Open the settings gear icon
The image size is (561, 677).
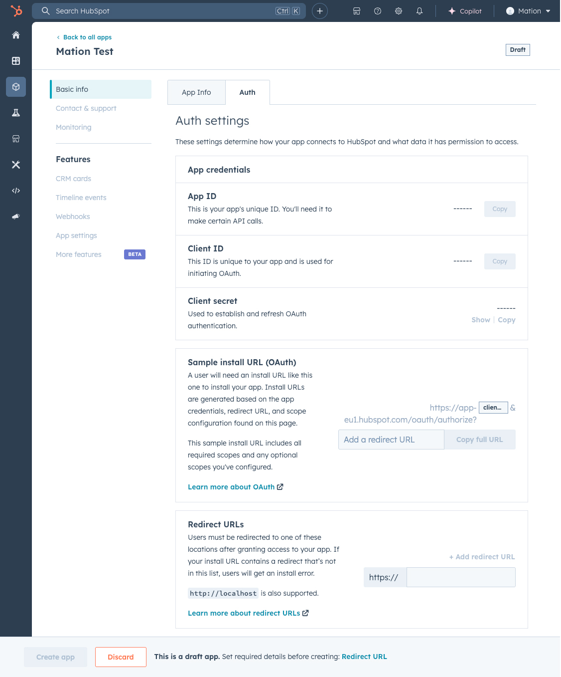point(399,11)
